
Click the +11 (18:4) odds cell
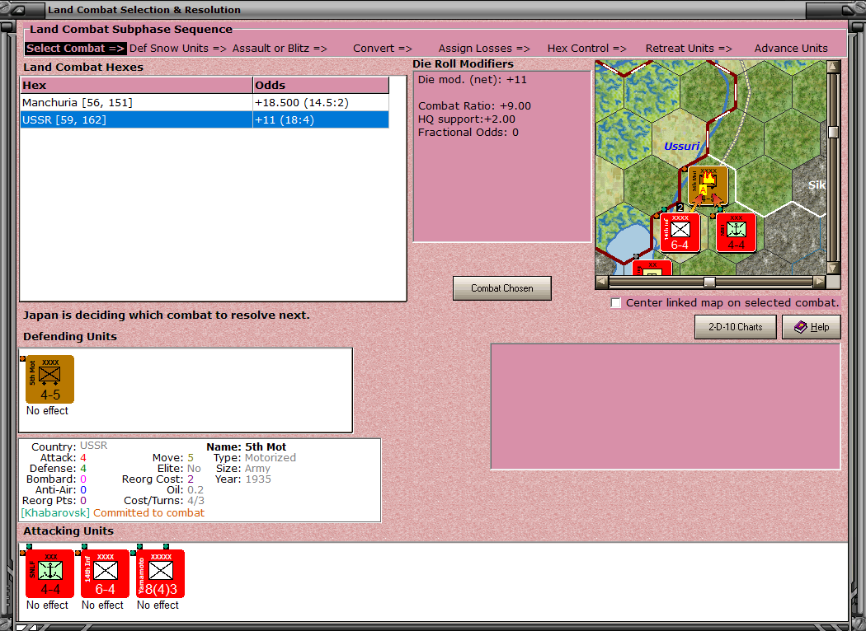pos(321,119)
